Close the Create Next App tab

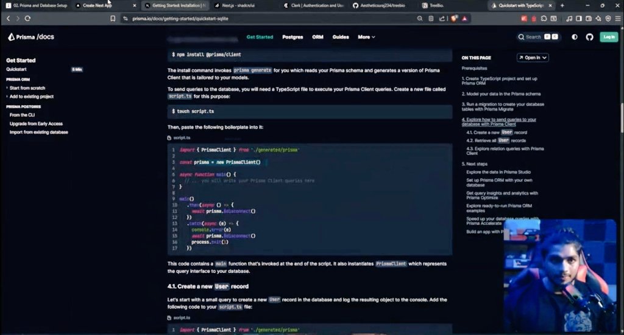click(134, 5)
